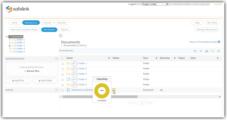This screenshot has height=120, width=227.
Task: Open the Home tab
Action: pyautogui.click(x=15, y=23)
